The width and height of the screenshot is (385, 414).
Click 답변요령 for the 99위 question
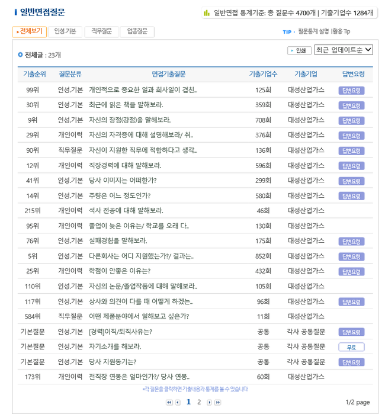351,91
